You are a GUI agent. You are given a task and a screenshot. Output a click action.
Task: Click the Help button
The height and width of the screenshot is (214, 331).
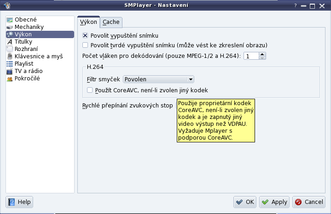coord(19,202)
